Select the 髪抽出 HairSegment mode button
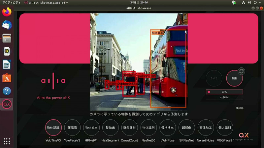 coord(110,128)
